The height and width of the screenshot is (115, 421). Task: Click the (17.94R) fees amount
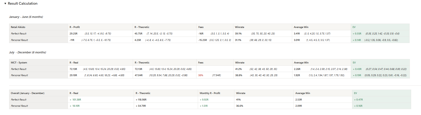216,75
